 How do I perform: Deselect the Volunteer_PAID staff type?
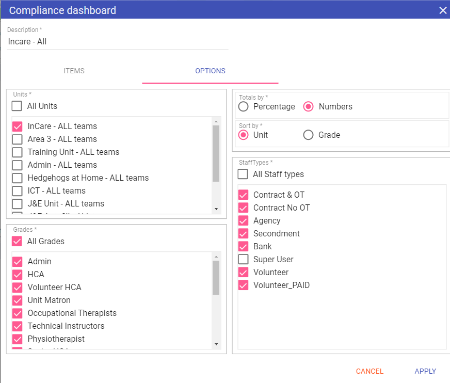[244, 285]
